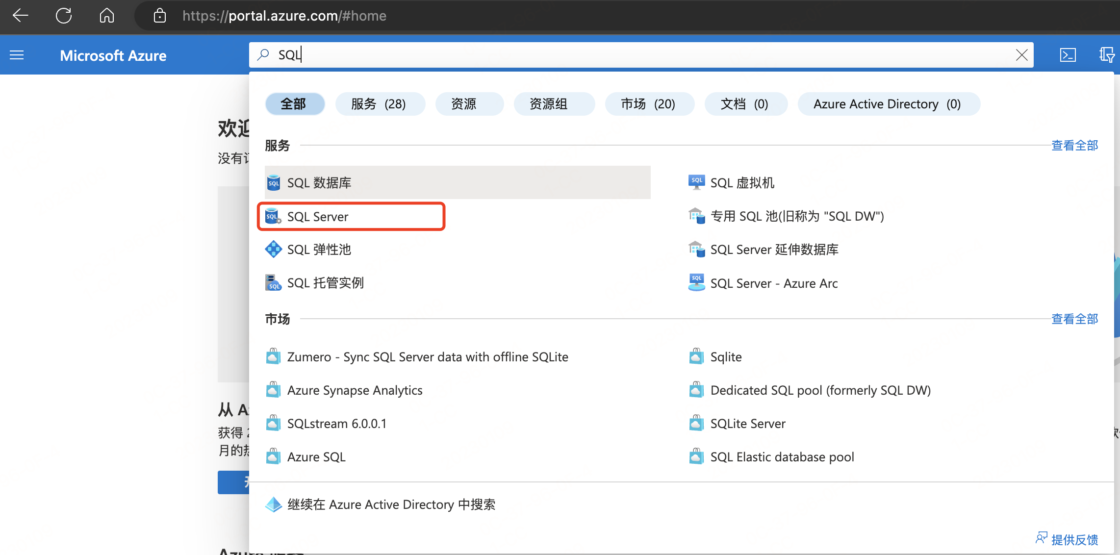This screenshot has width=1120, height=555.
Task: Click the SQL 数据库 service icon
Action: 273,183
